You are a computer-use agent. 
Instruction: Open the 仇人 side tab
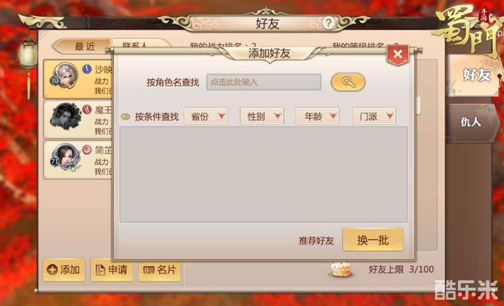click(x=470, y=122)
